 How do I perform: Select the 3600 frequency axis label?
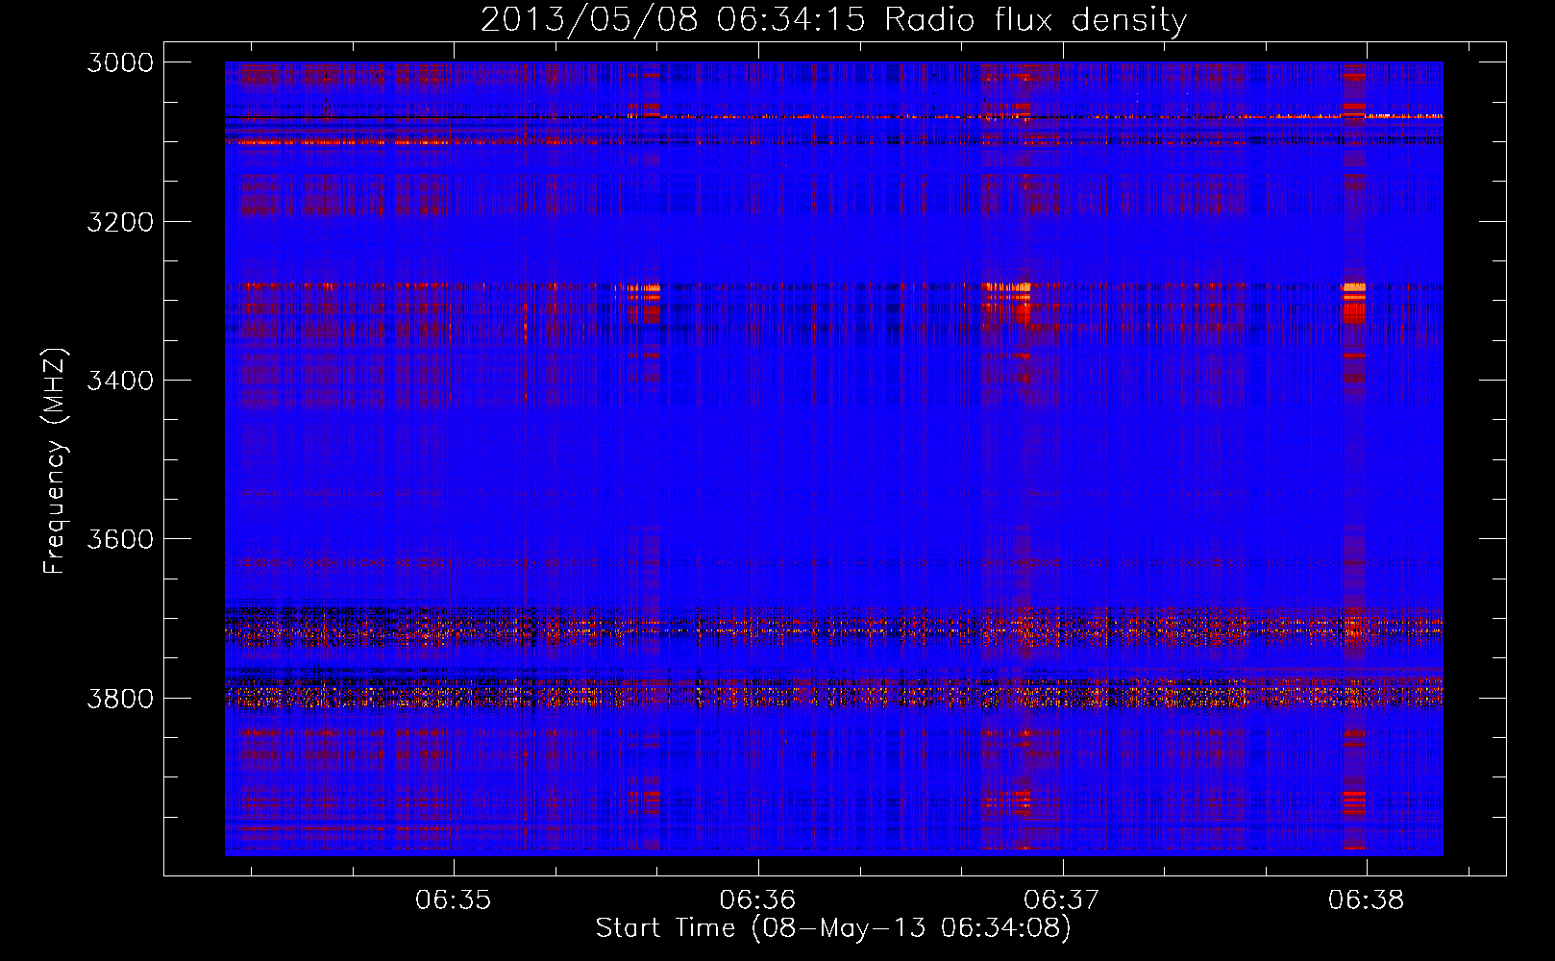pos(120,539)
